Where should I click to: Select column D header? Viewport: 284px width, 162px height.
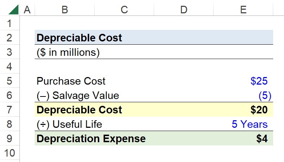[184, 9]
